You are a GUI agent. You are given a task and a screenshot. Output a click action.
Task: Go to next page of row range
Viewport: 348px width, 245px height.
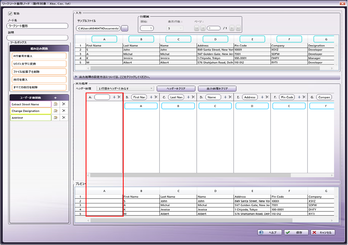point(232,28)
